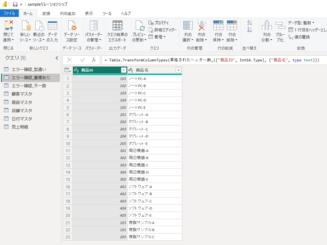327x245 pixels.
Task: Click the Keep Rows (行の保持) icon
Action: click(218, 25)
